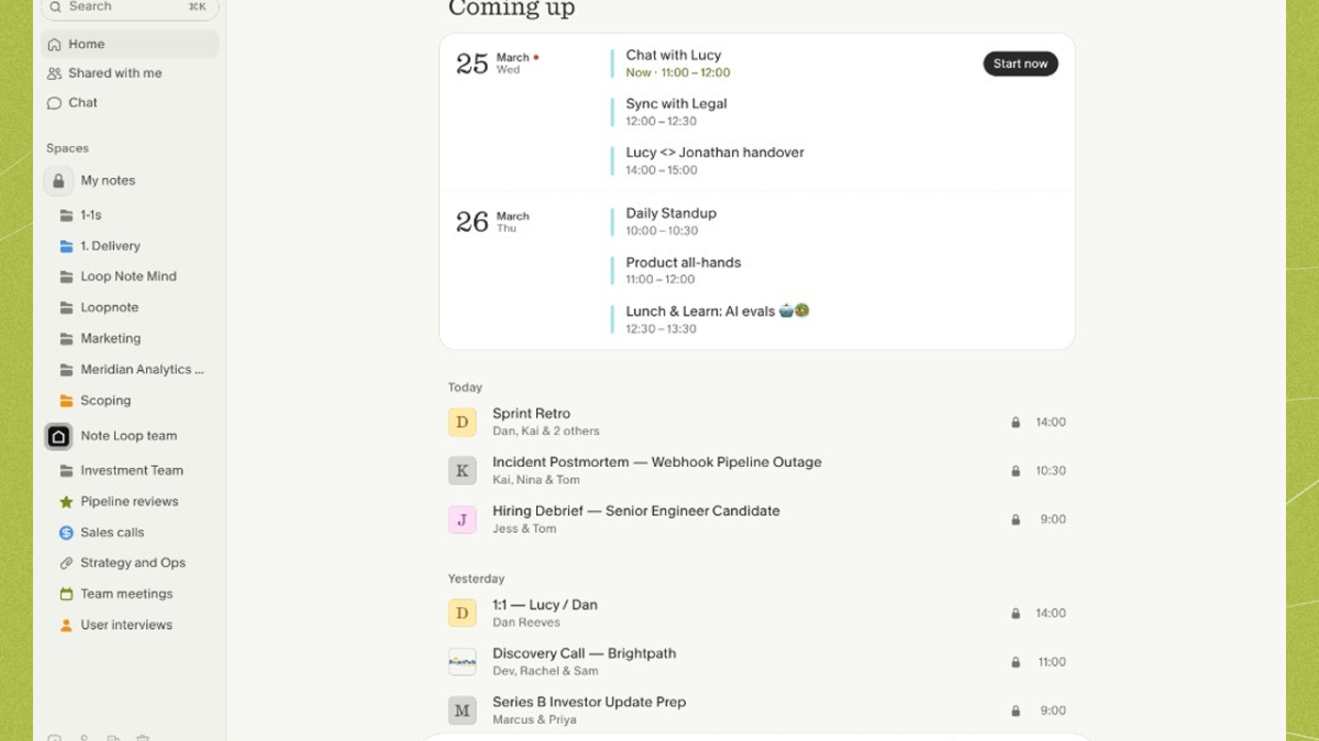Viewport: 1319px width, 741px height.
Task: Click the folder icon beside Loopnote
Action: [66, 308]
